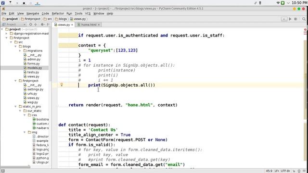The width and height of the screenshot is (308, 173).
Task: Toggle tool window buttons in status bar
Action: [x=3, y=171]
